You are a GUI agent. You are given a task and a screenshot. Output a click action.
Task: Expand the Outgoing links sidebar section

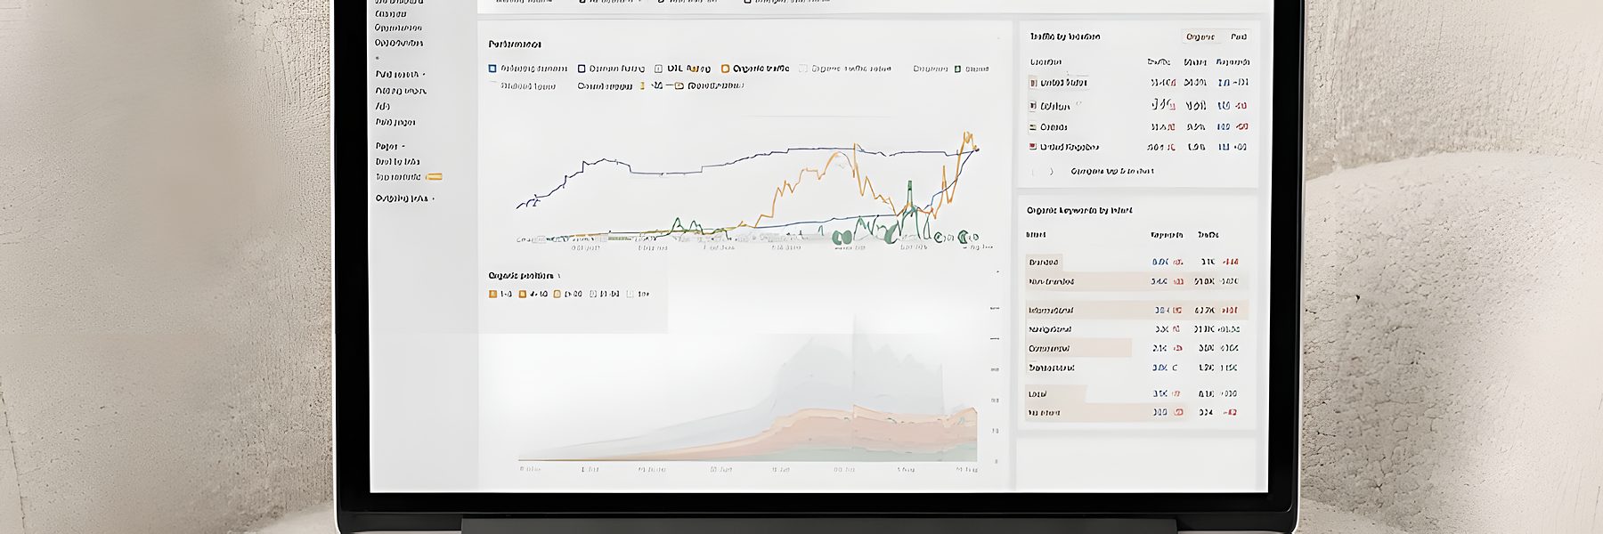tap(405, 198)
